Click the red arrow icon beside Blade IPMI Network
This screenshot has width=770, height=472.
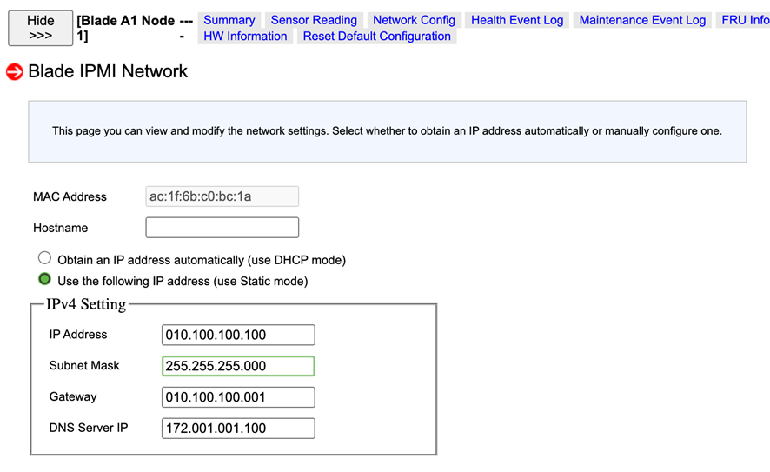pos(14,71)
